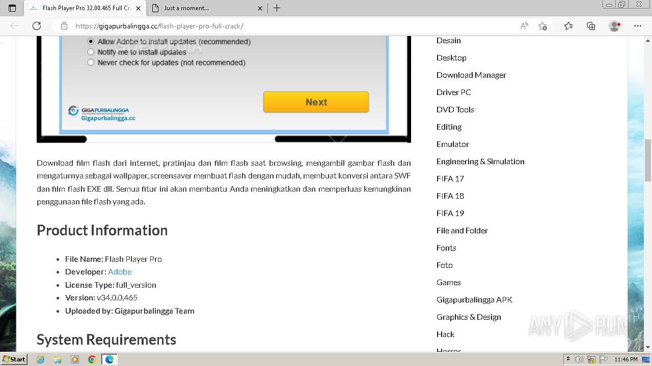Screen dimensions: 652x366
Task: Open Read aloud icon in address bar
Action: pyautogui.click(x=524, y=26)
